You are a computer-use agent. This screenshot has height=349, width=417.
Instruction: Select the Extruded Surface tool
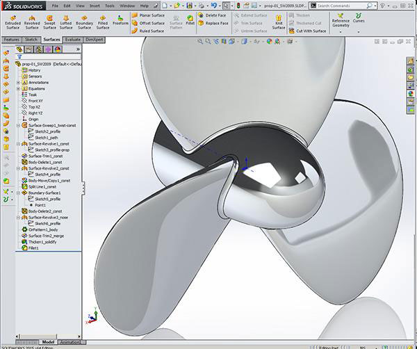tap(13, 19)
